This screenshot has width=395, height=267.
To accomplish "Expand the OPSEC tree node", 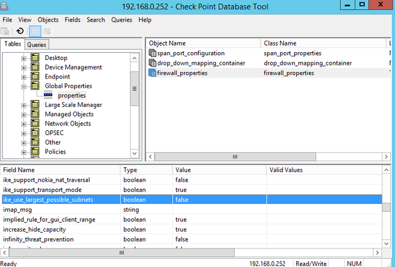I will (x=24, y=133).
